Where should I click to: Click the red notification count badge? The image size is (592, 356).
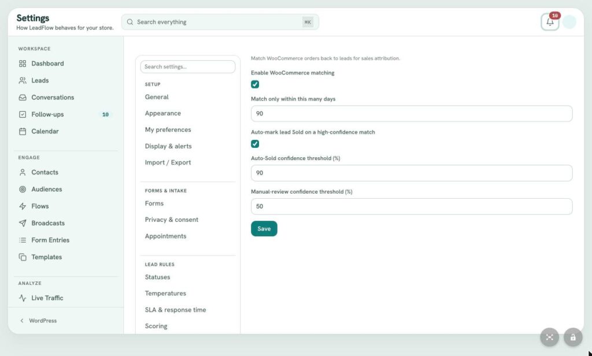[554, 16]
